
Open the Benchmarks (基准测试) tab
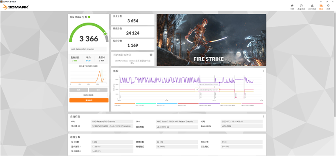coord(301,7)
